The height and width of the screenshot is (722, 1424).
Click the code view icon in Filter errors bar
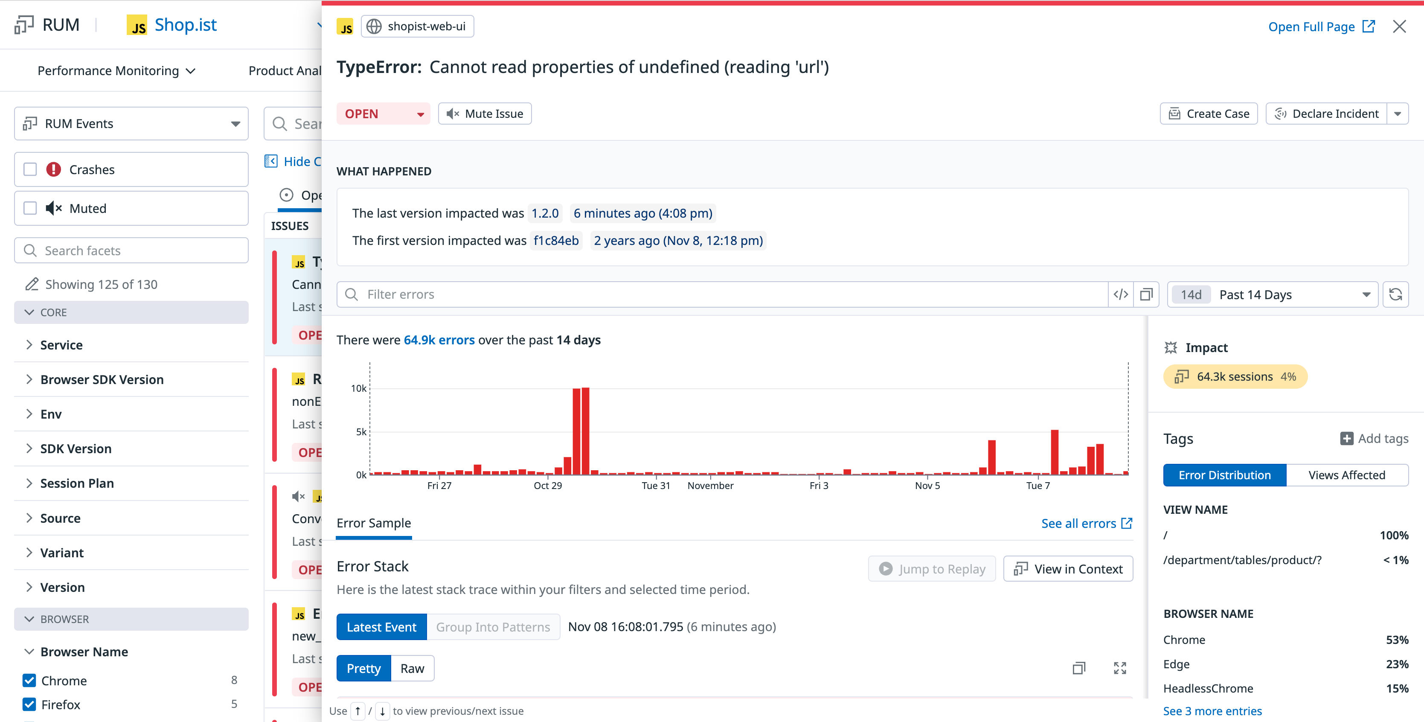click(x=1121, y=295)
